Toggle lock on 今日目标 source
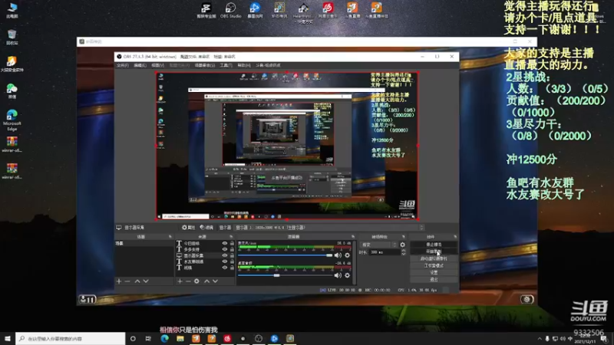This screenshot has width=614, height=345. click(x=232, y=243)
